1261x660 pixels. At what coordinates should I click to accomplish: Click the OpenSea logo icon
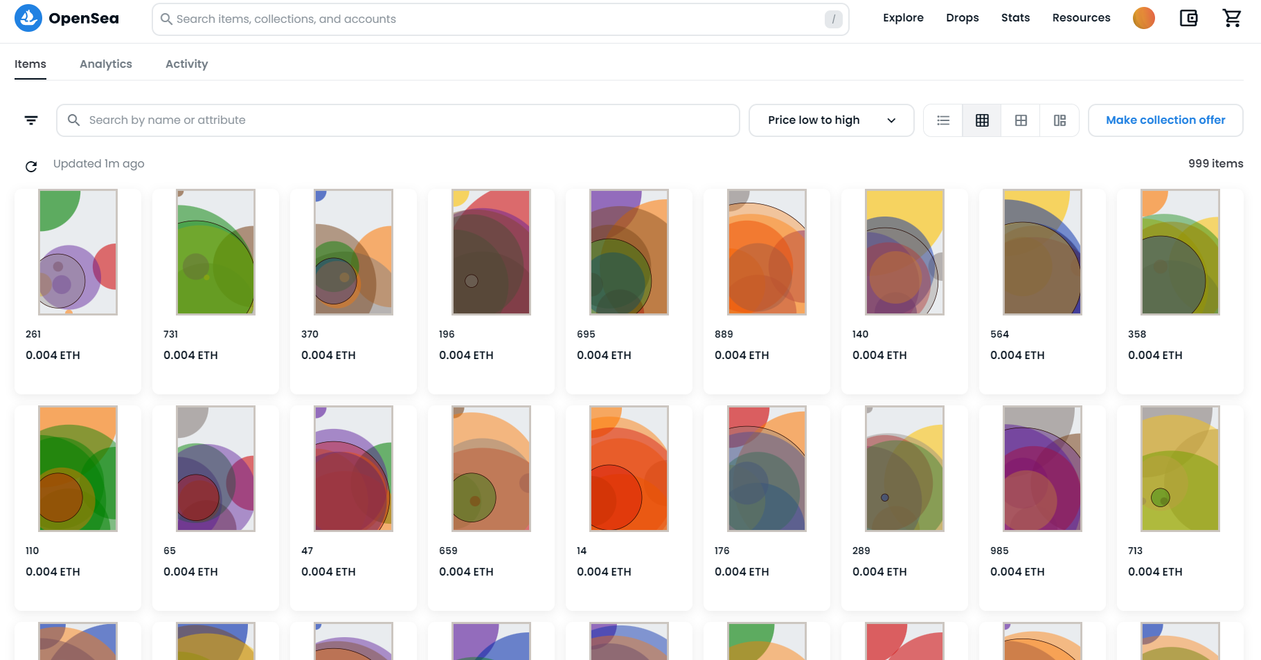pyautogui.click(x=28, y=18)
